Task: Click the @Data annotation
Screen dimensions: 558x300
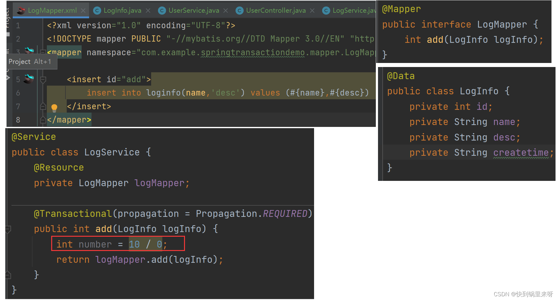Action: (401, 76)
